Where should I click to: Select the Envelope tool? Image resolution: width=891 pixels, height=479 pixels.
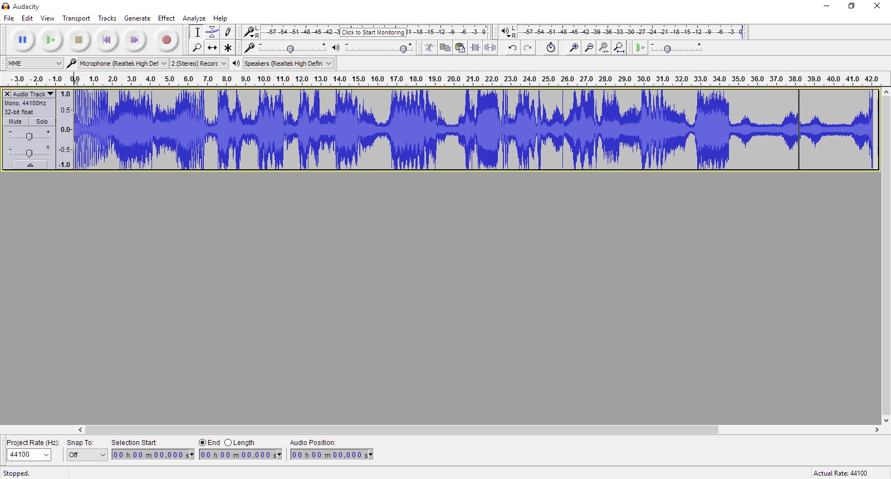[x=212, y=32]
